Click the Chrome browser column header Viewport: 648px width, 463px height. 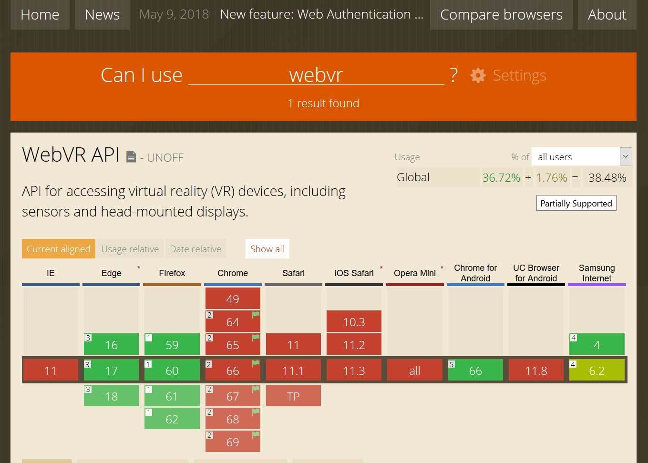(233, 273)
